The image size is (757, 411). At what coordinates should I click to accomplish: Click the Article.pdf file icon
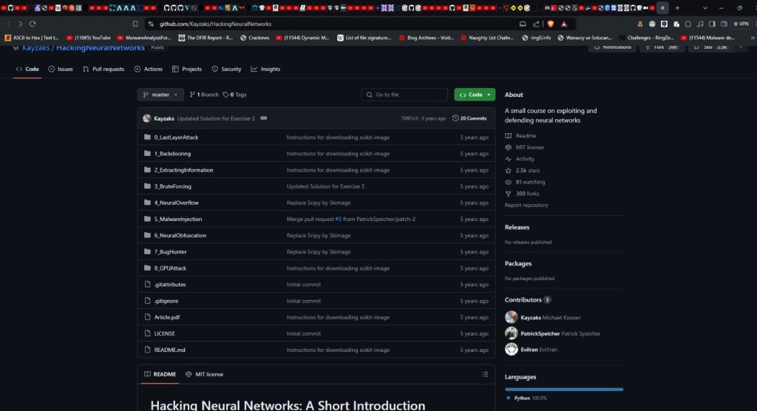(x=147, y=317)
